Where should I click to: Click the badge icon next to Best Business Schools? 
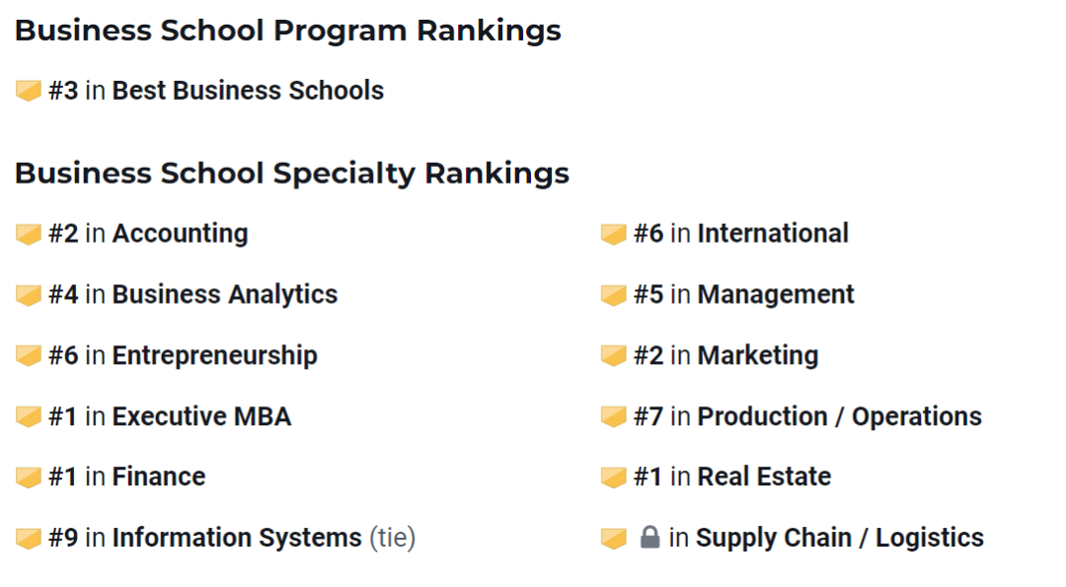click(x=29, y=91)
